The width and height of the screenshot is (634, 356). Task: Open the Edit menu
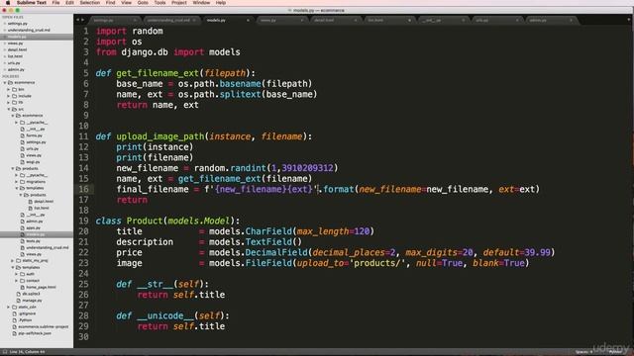[x=69, y=2]
